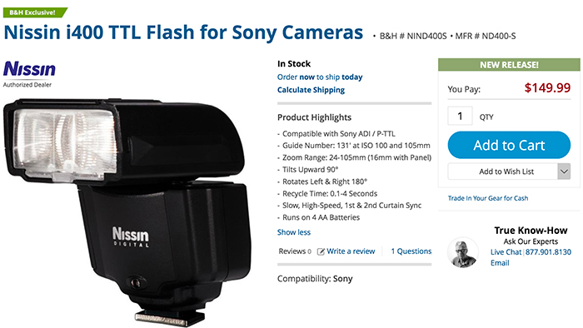583x328 pixels.
Task: Open the 1 Questions link
Action: [411, 251]
